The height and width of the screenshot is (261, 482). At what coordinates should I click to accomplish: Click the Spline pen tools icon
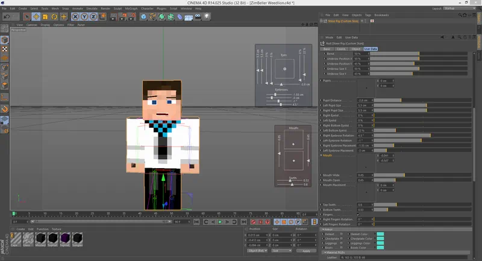click(152, 17)
